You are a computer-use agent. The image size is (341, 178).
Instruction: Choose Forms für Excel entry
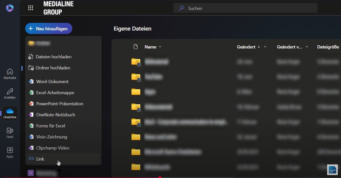pos(63,126)
